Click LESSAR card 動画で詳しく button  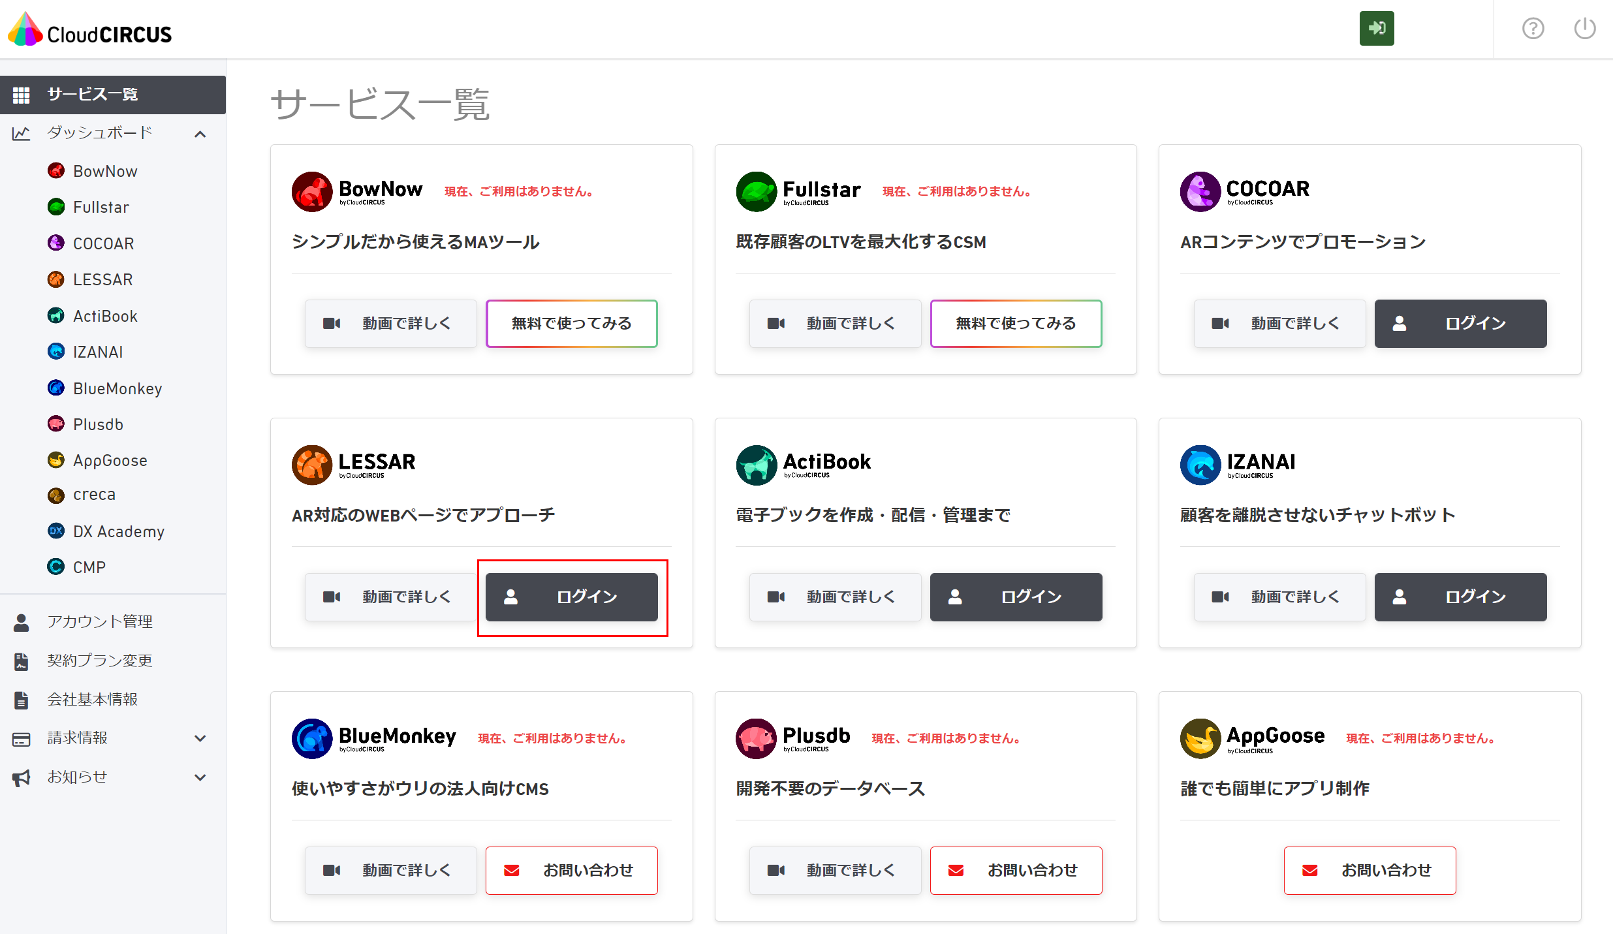click(390, 597)
